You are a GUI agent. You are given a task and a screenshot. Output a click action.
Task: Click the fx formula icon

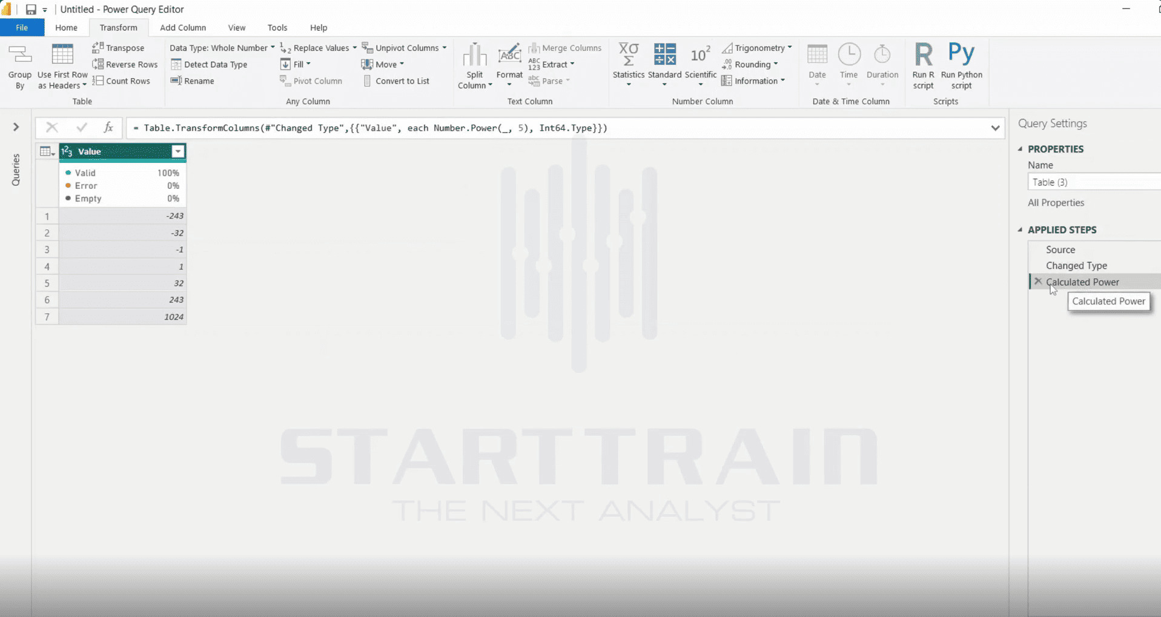(x=108, y=127)
